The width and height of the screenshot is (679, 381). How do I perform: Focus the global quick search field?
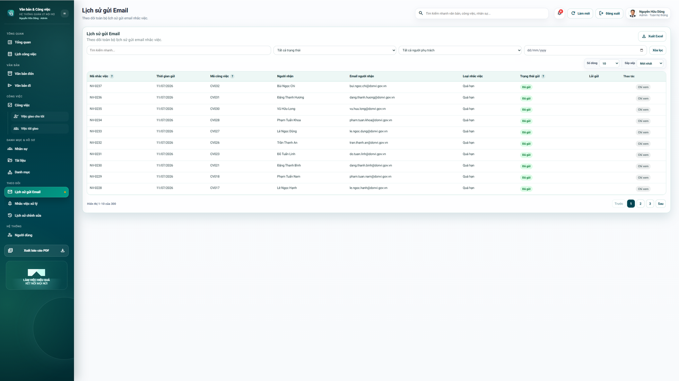click(482, 14)
